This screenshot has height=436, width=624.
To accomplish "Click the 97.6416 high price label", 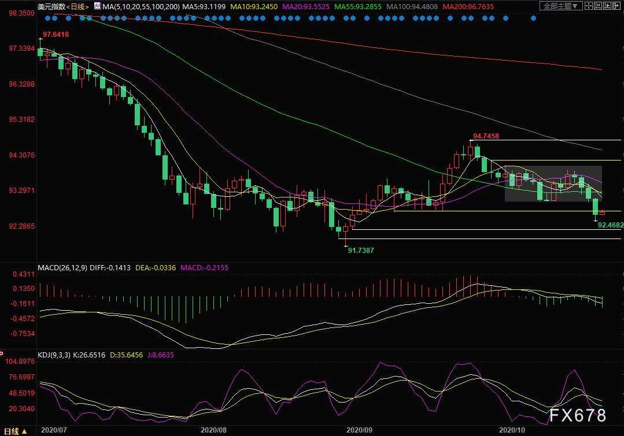I will click(56, 35).
